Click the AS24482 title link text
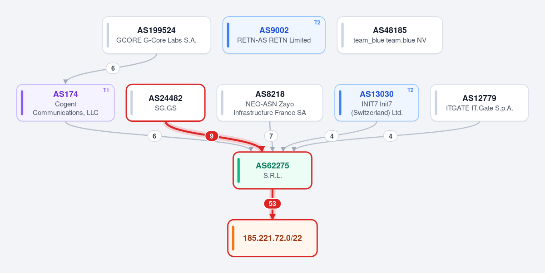 (x=165, y=98)
